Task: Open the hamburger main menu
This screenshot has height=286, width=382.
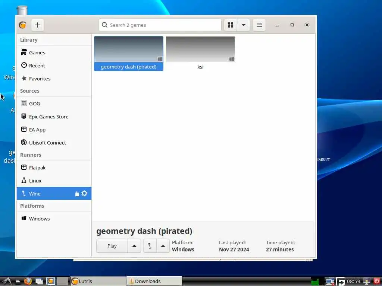Action: (259, 25)
